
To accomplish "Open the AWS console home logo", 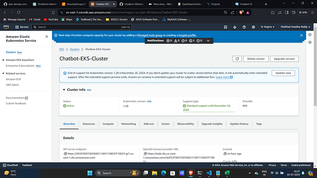I will (x=6, y=27).
